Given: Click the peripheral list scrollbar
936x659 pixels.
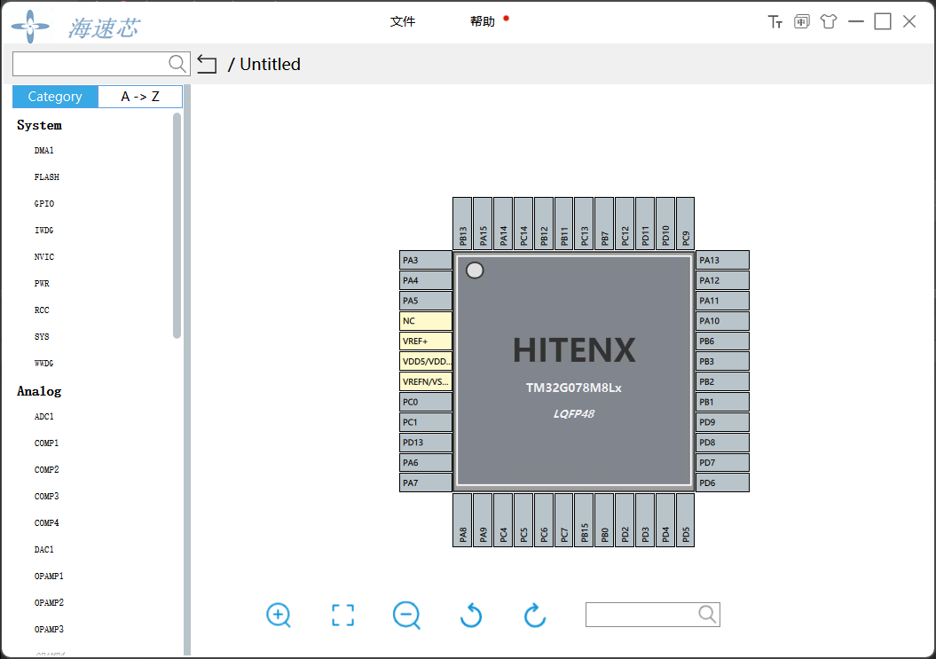Looking at the screenshot, I should tap(177, 225).
